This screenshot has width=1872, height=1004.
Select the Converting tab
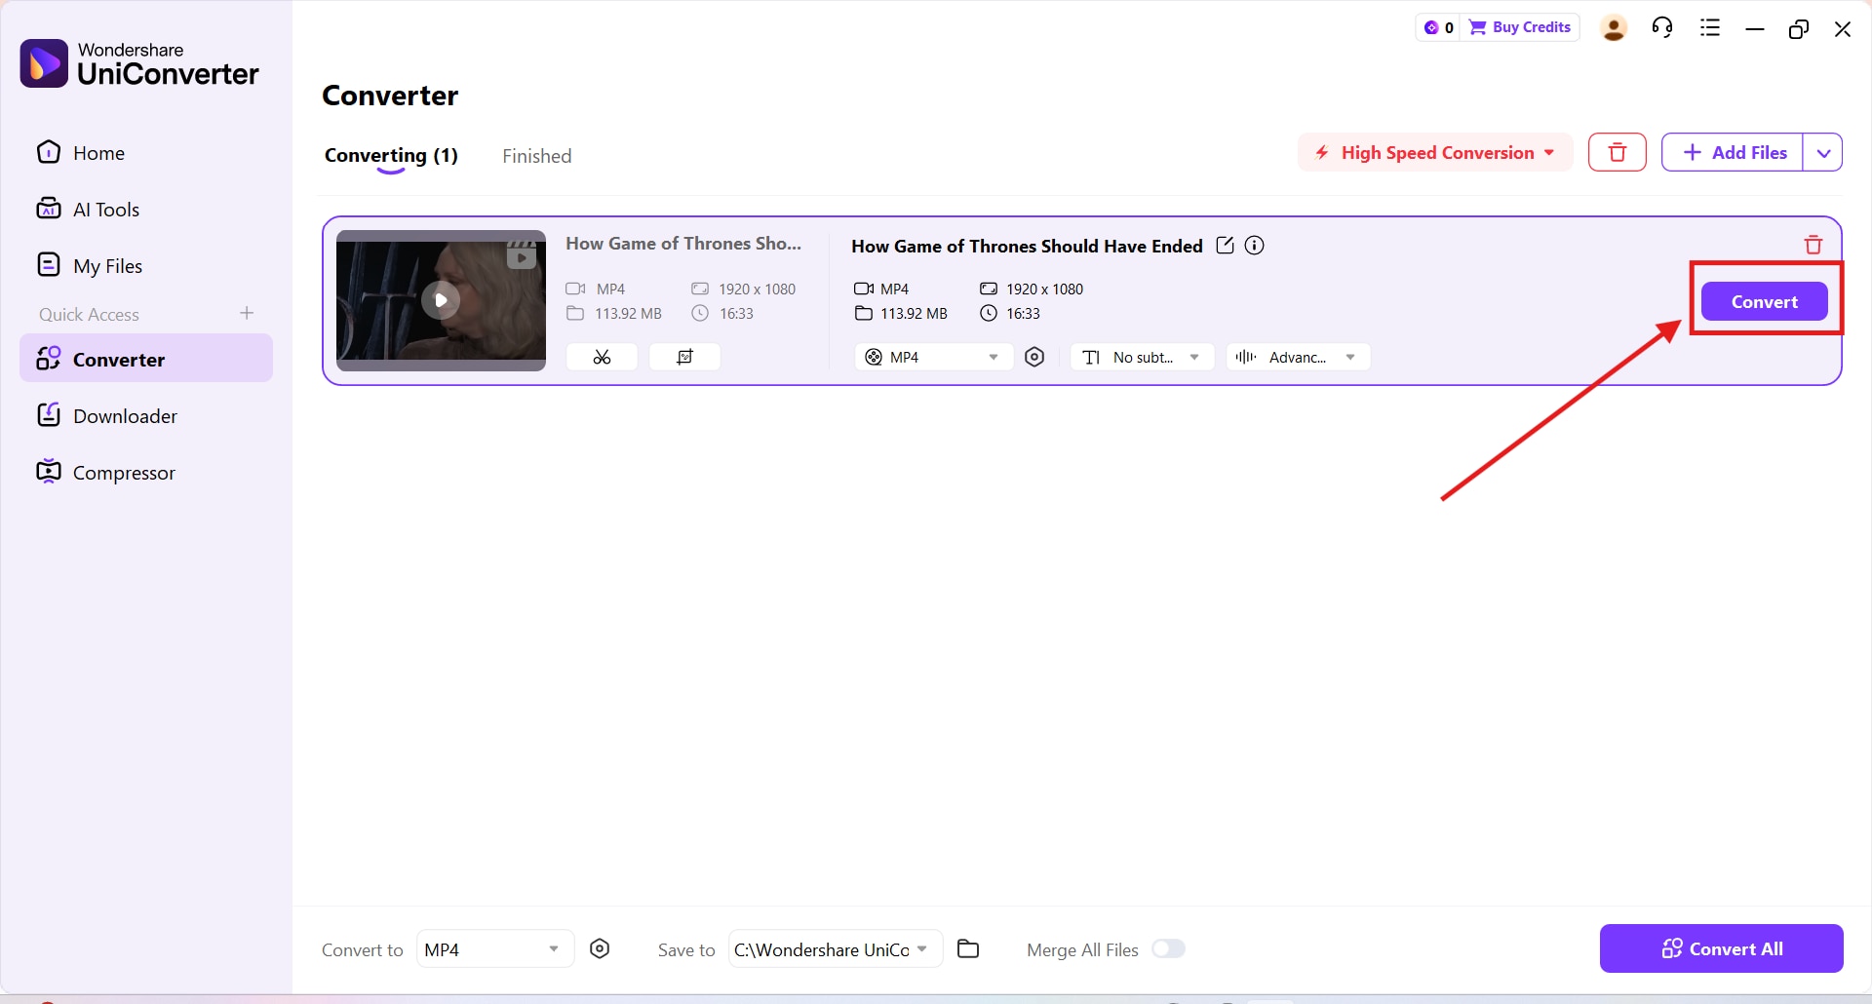click(x=390, y=155)
